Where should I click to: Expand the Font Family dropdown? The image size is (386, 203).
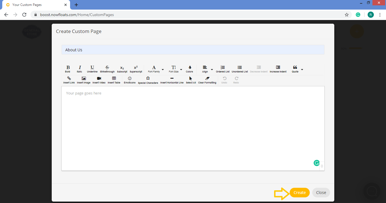point(162,69)
